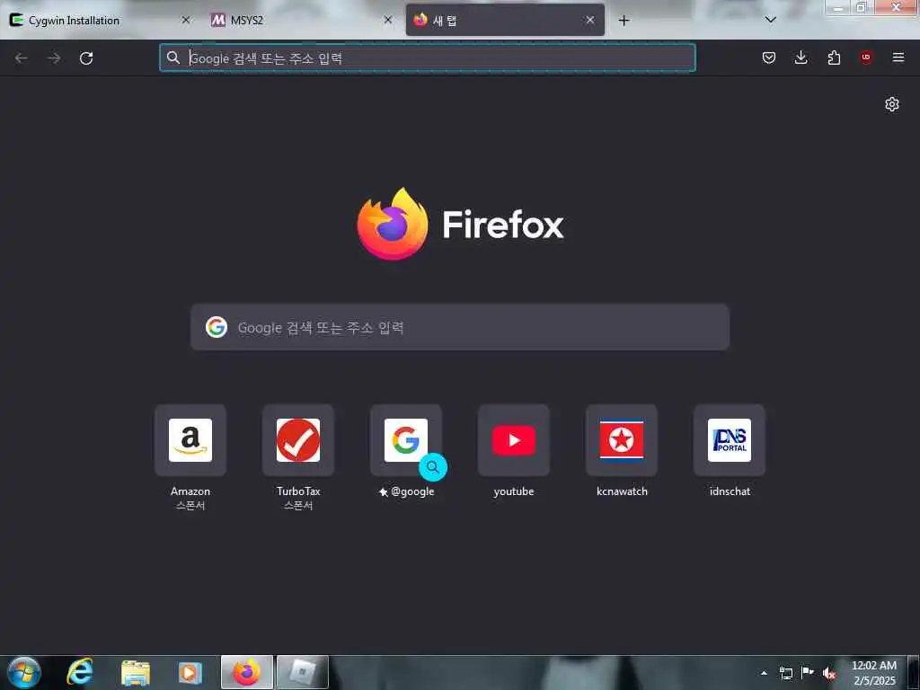Launch Internet Explorer from taskbar
The width and height of the screenshot is (920, 690).
(80, 672)
